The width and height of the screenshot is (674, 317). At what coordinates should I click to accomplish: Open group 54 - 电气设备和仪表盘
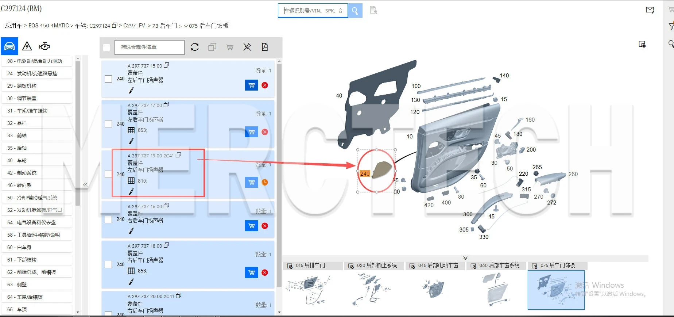tap(36, 222)
